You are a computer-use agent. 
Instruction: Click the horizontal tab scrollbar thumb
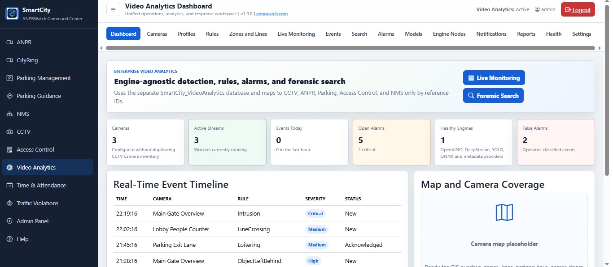pos(350,48)
